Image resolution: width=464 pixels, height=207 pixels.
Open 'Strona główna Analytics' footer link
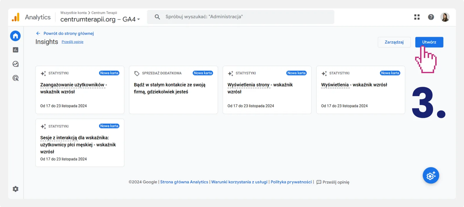[x=184, y=182]
